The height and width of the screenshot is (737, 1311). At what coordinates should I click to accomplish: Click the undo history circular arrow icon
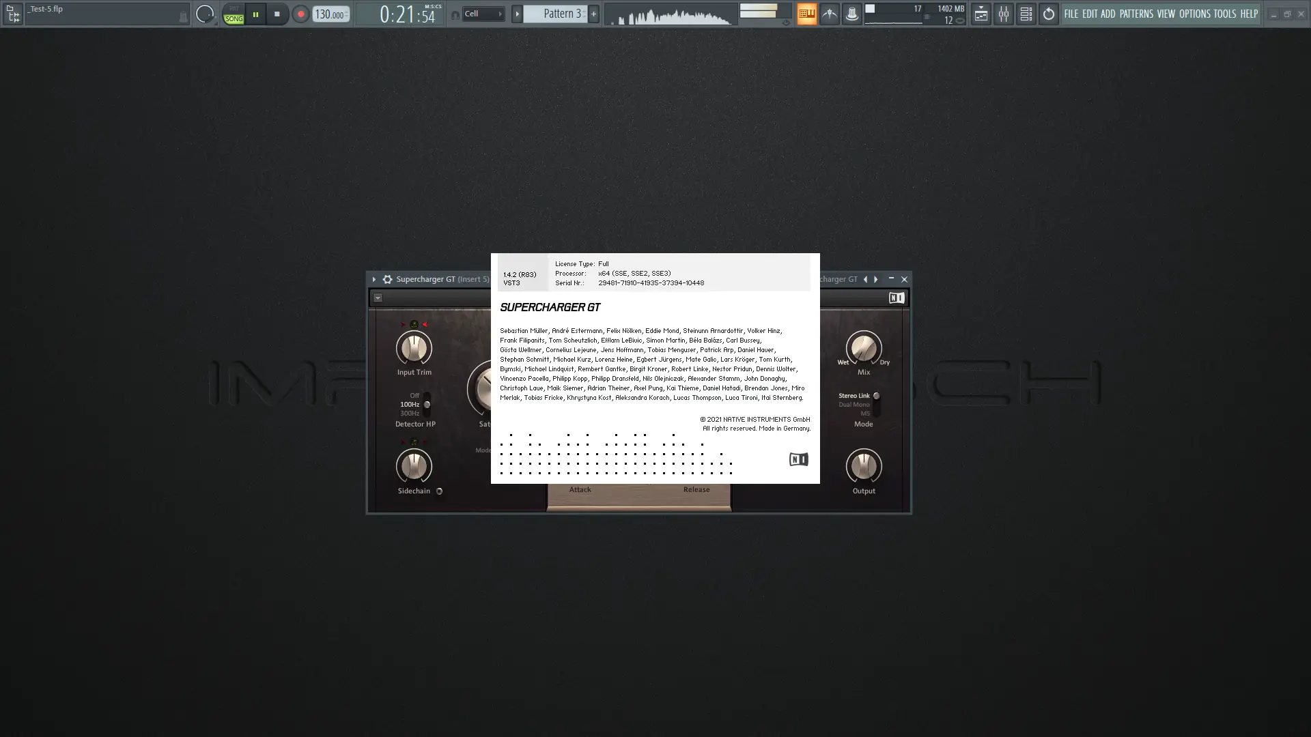pos(1048,14)
